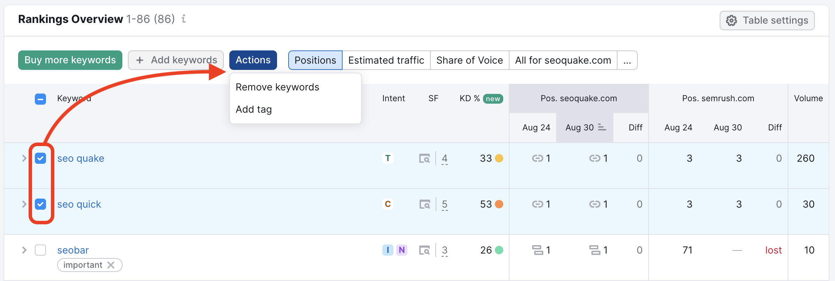Click Pos. semrush.com column group header

point(718,98)
